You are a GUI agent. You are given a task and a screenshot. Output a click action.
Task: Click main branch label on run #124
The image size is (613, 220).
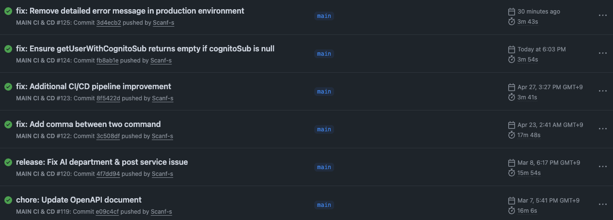[324, 54]
